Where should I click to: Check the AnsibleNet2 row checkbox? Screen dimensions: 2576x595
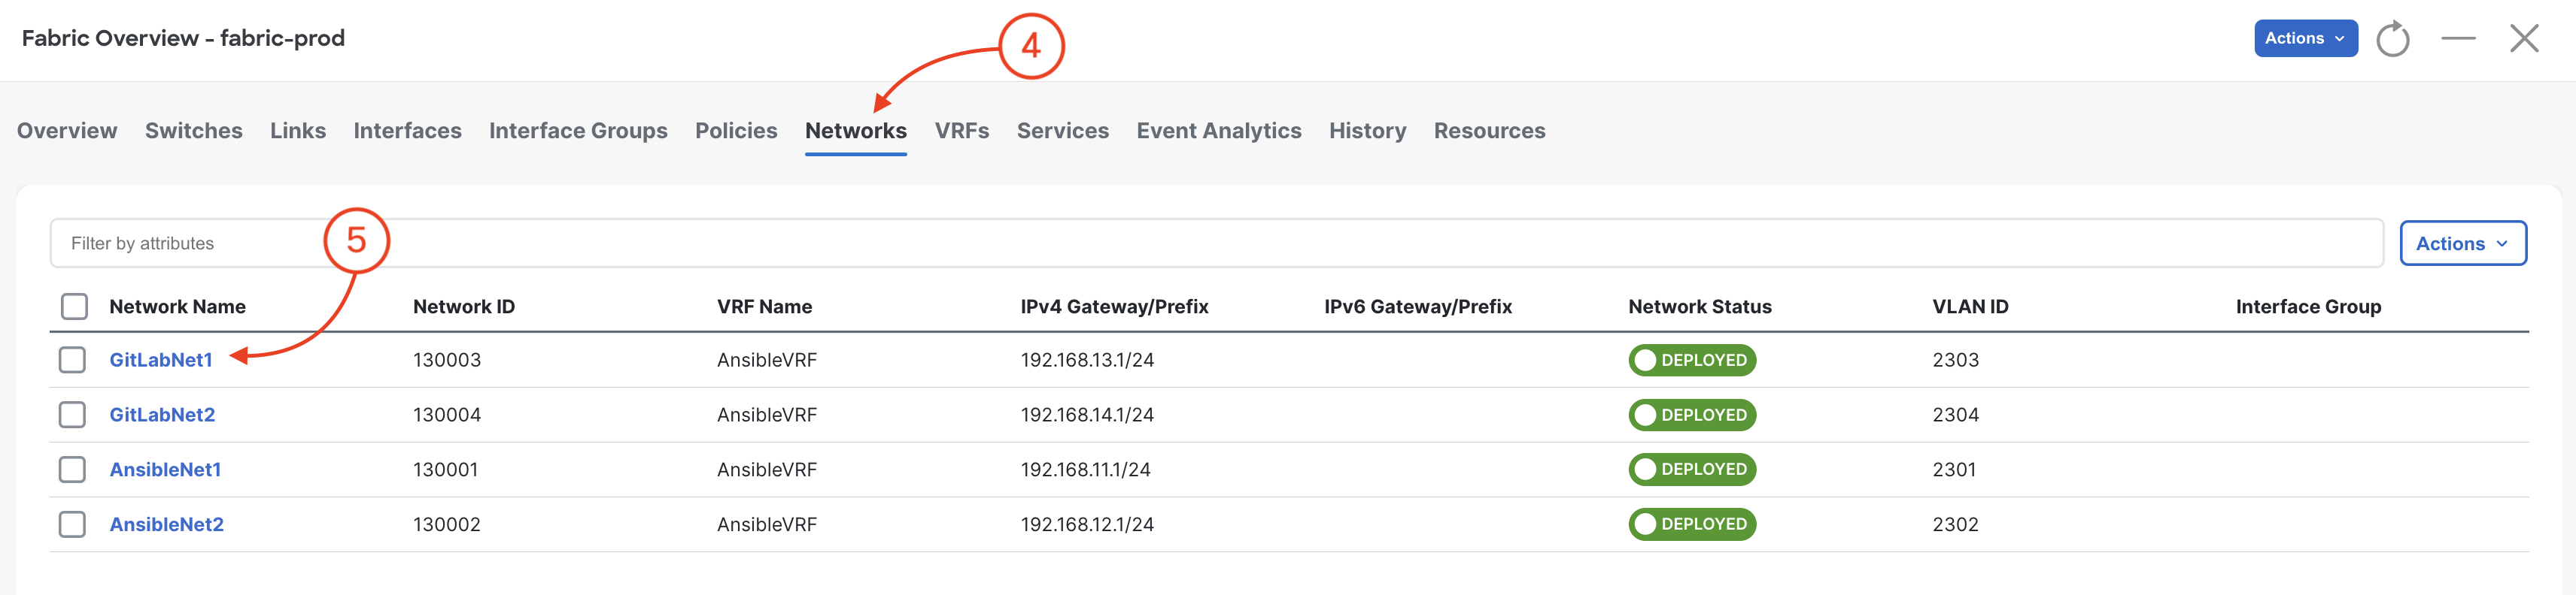pyautogui.click(x=72, y=524)
